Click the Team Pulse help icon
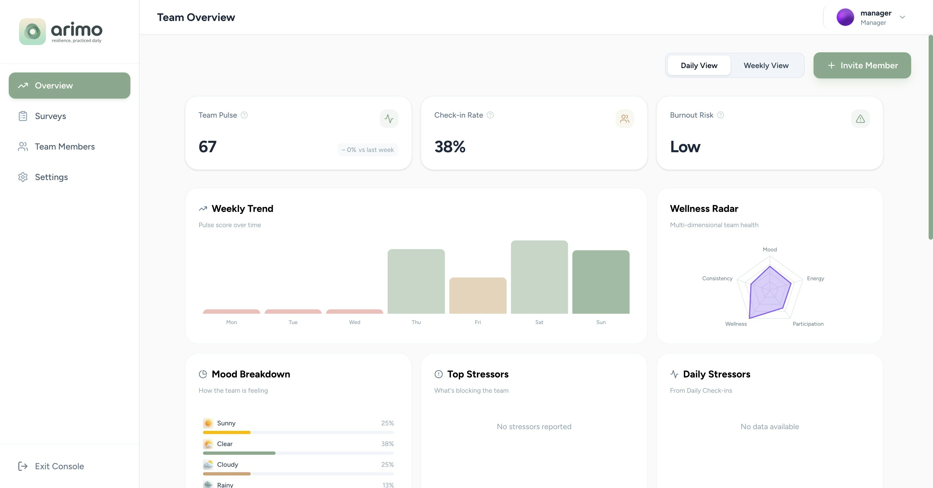The height and width of the screenshot is (488, 933). click(244, 115)
